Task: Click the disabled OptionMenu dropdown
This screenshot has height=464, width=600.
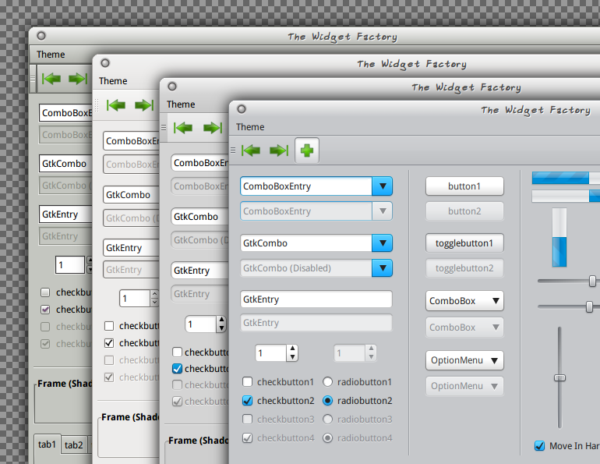Action: point(464,386)
